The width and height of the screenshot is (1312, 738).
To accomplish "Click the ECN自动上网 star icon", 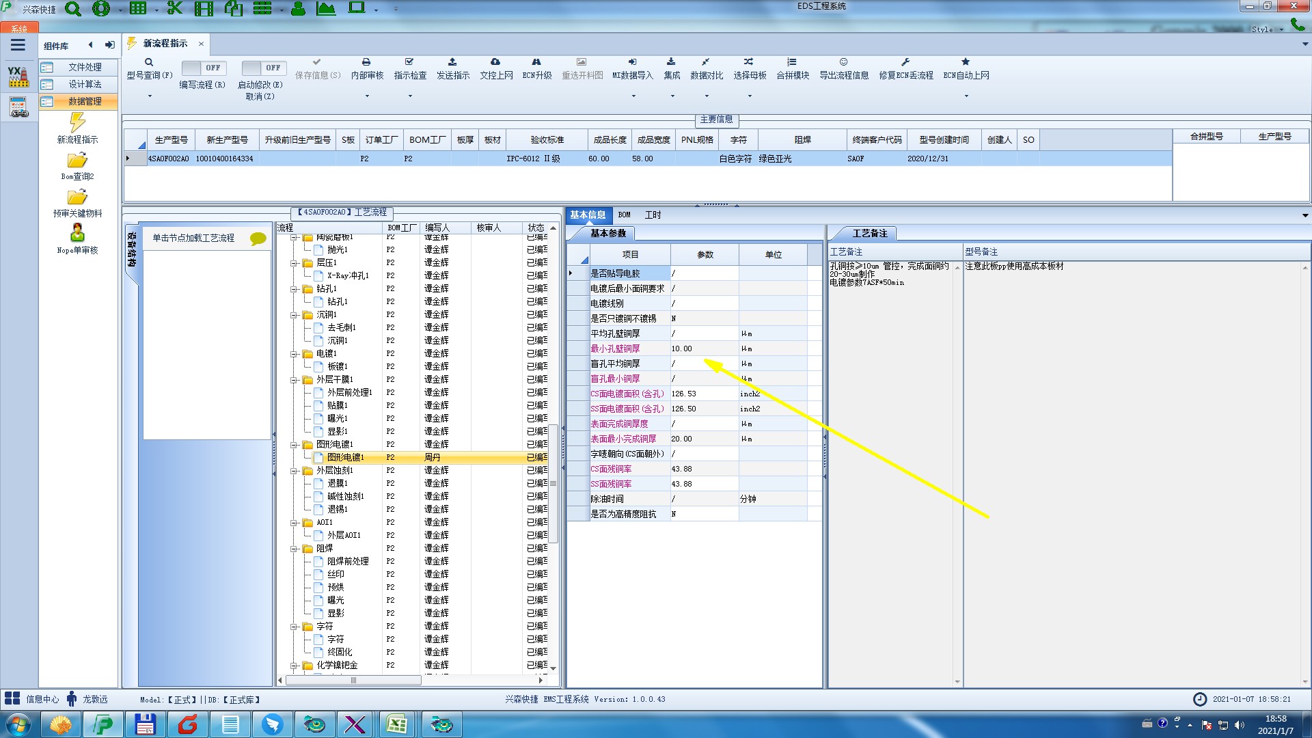I will click(966, 62).
